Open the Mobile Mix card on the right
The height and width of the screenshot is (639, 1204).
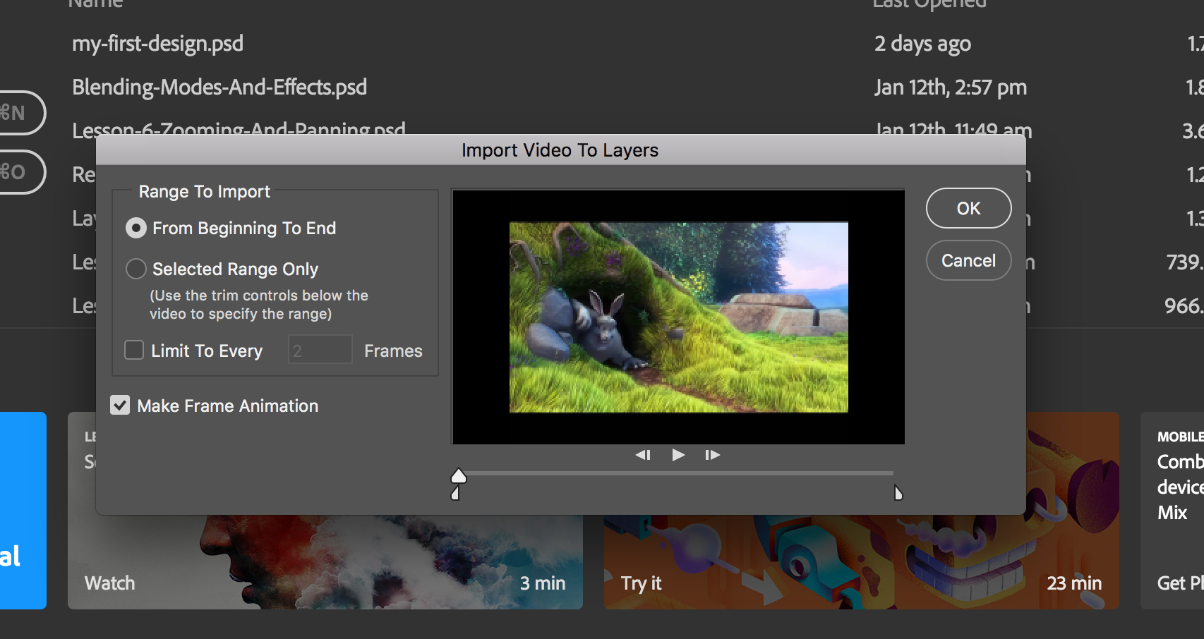coord(1172,511)
